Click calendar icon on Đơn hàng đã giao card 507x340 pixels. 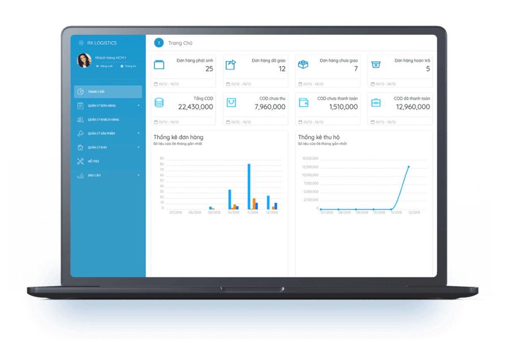[228, 84]
